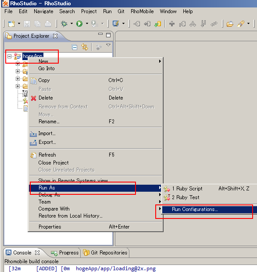The image size is (257, 272).
Task: Choose New in the context menu
Action: coord(96,61)
